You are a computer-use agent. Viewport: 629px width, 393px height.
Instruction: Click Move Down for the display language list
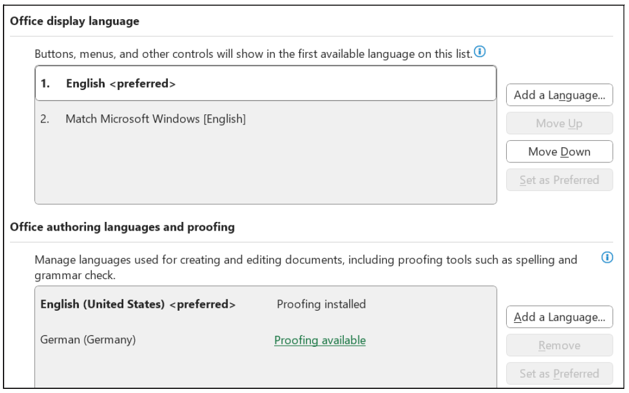point(559,152)
